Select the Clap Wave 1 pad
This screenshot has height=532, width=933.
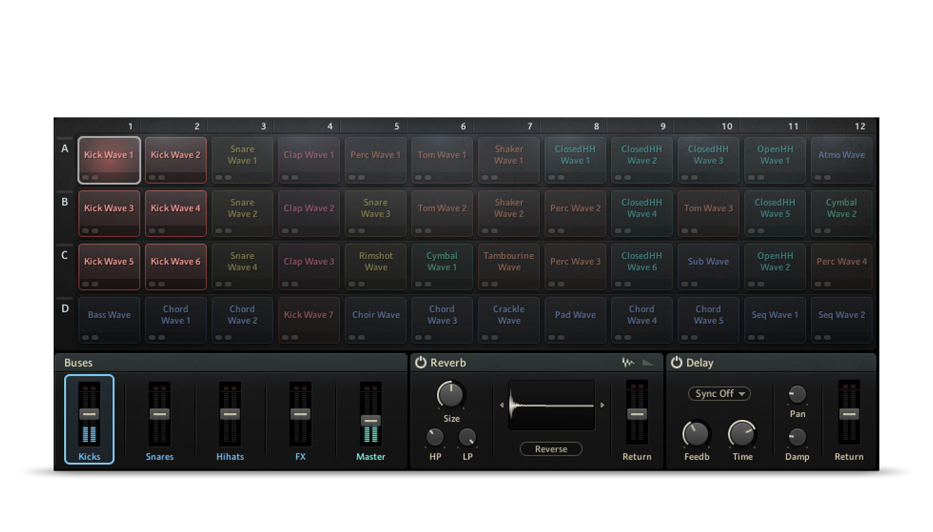click(x=309, y=160)
